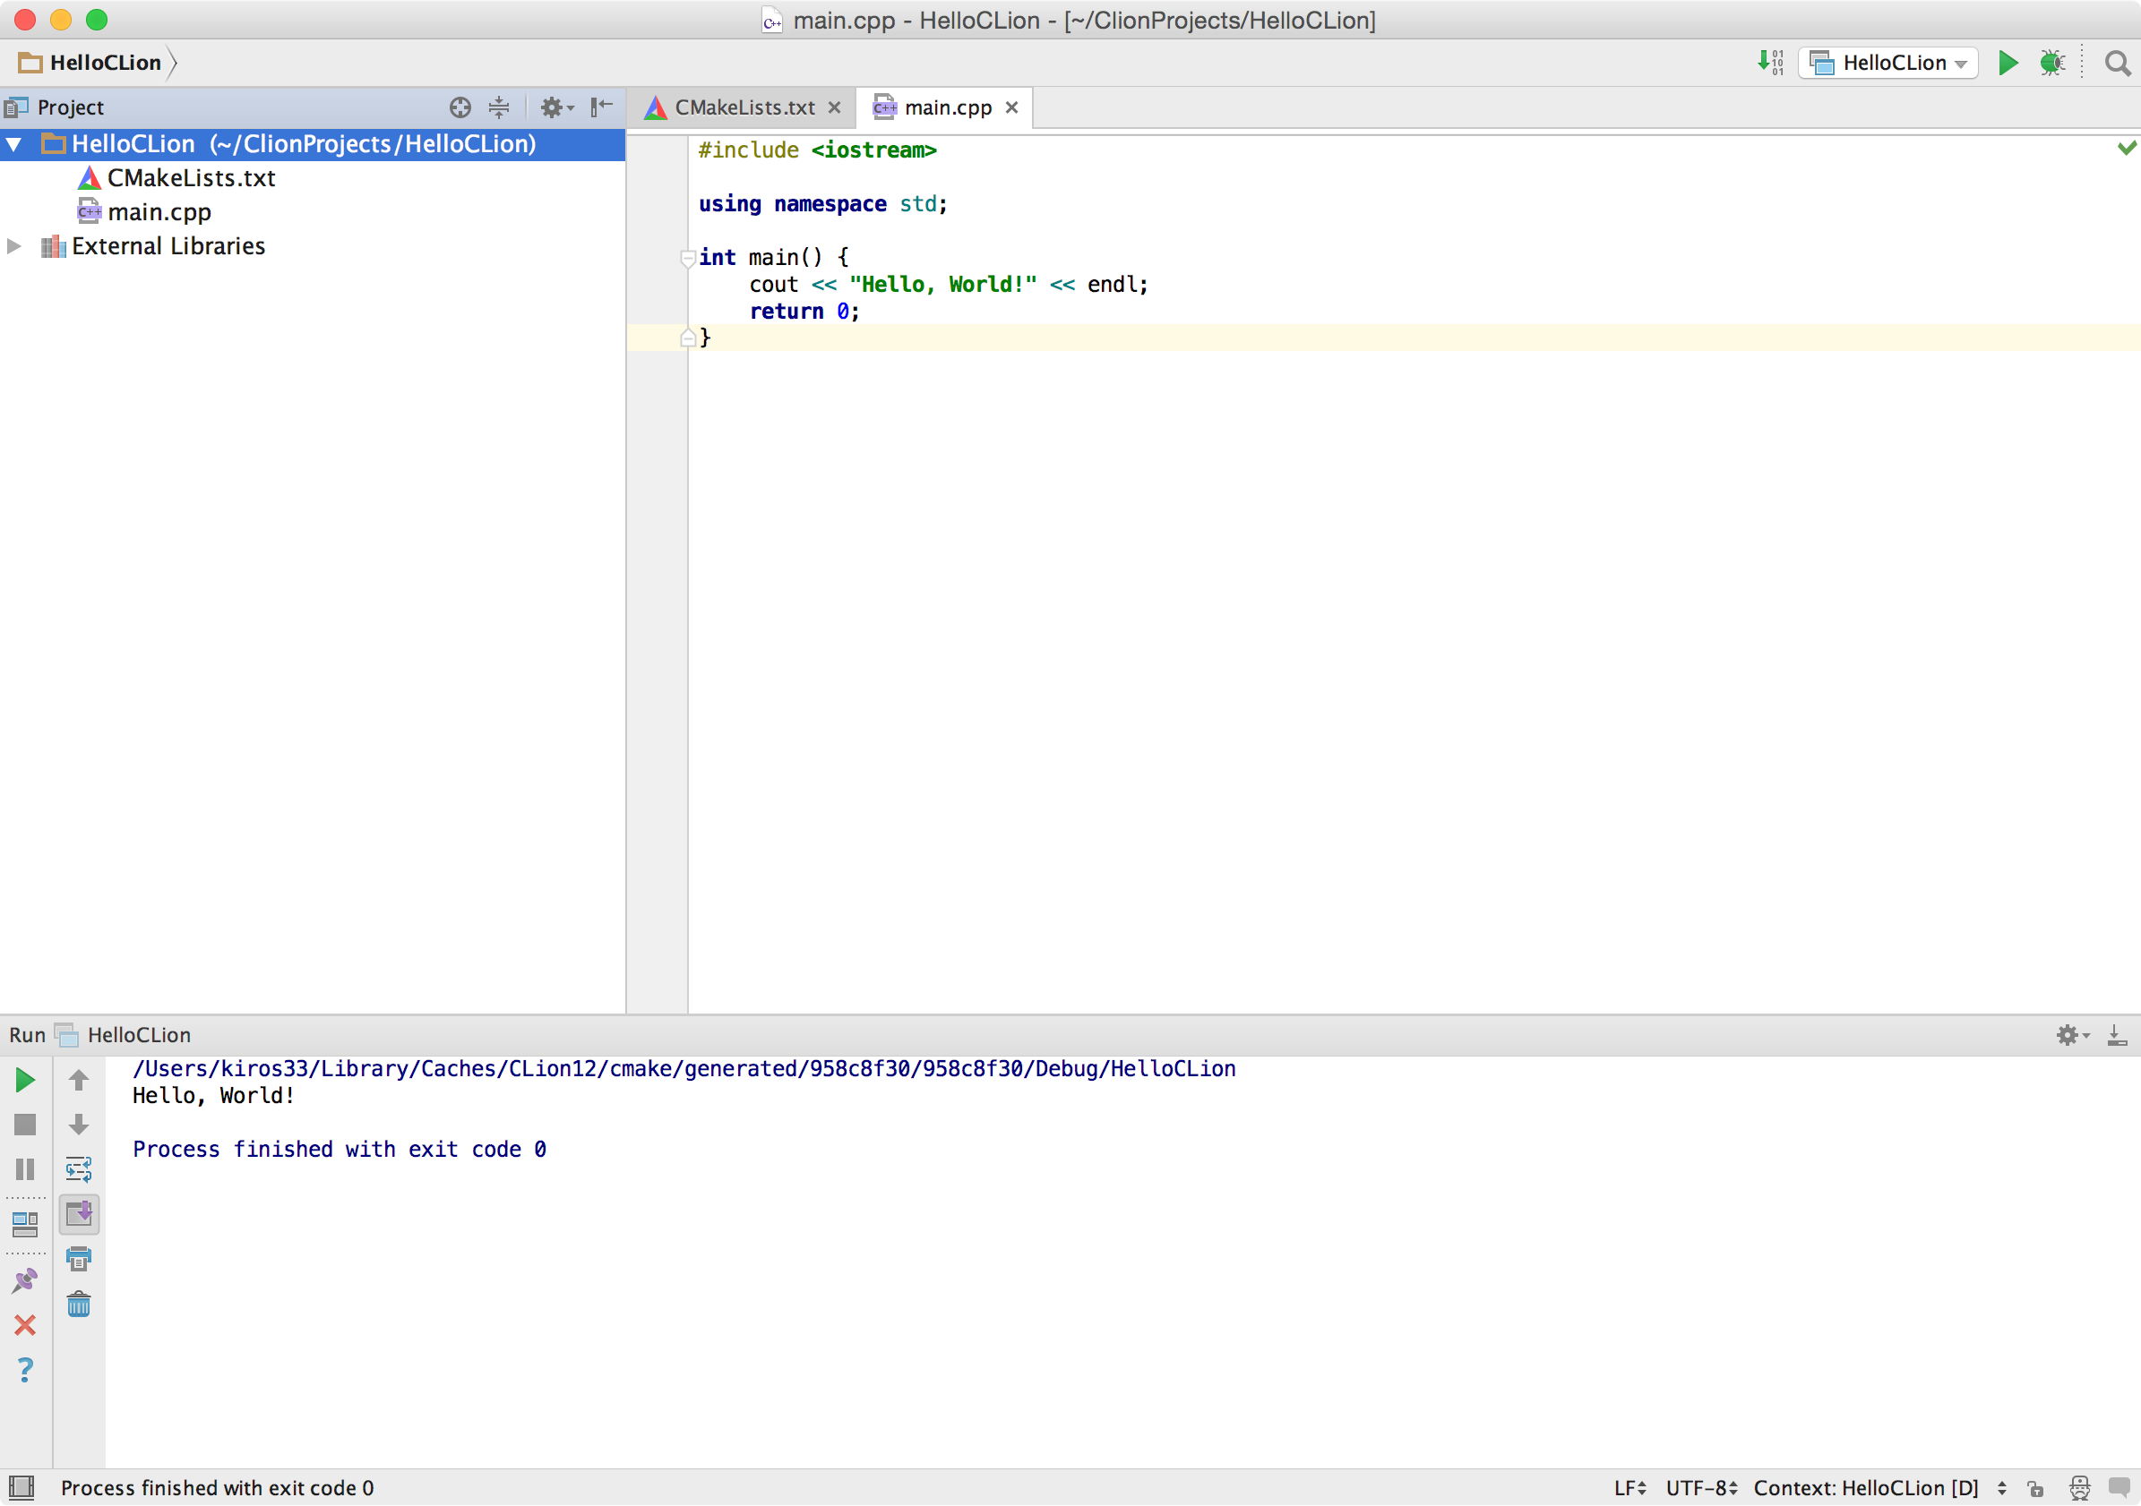Change UTF-8 file encoding
Screen dimensions: 2141x1506
tap(1702, 1488)
